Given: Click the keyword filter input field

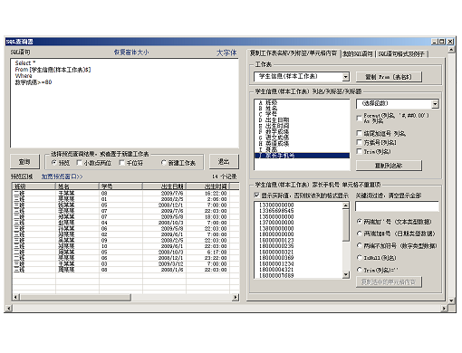Looking at the screenshot, I should pyautogui.click(x=397, y=206).
